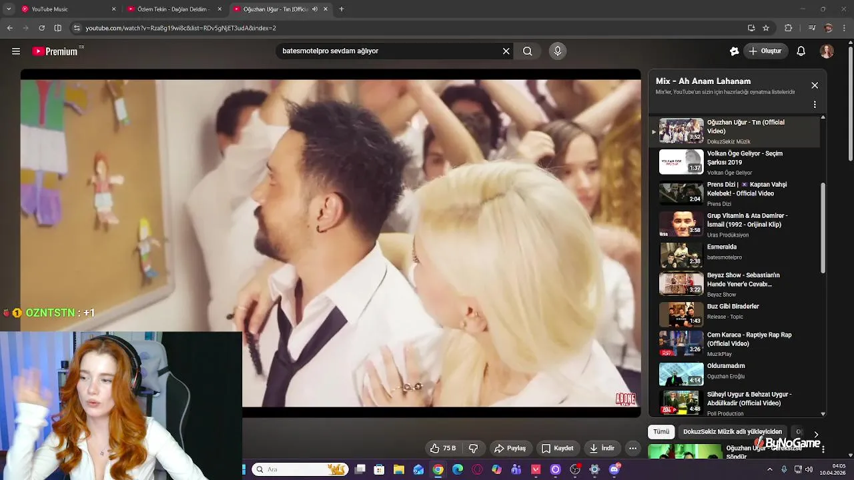Open Mix playlist three-dot options
854x480 pixels.
click(x=815, y=105)
